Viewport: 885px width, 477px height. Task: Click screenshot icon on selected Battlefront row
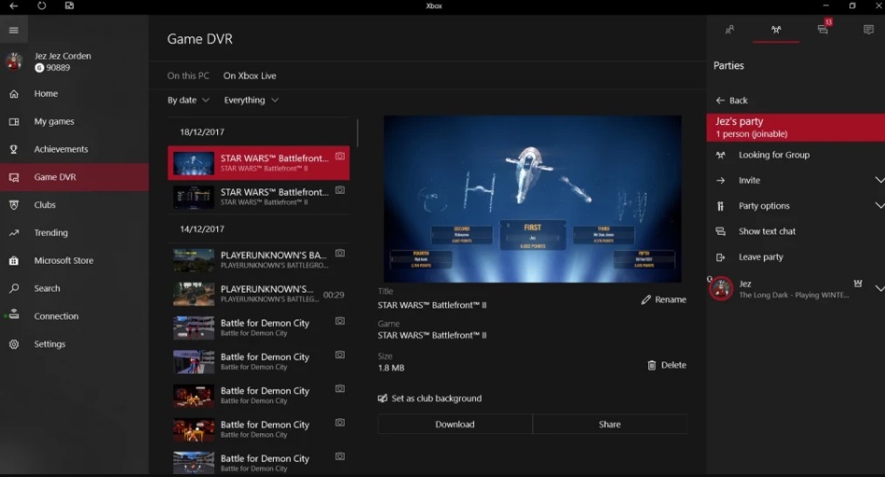click(x=340, y=157)
